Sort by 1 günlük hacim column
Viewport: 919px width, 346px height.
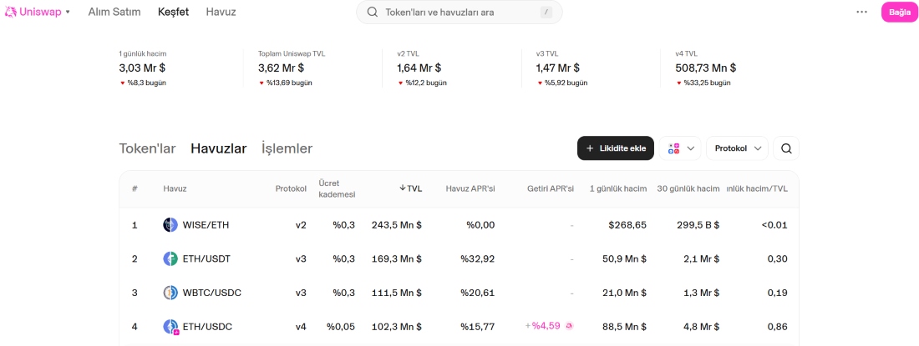click(617, 188)
